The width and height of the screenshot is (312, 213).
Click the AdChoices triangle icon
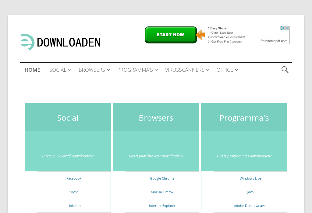(282, 28)
